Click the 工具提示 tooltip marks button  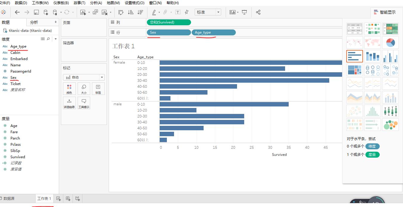pyautogui.click(x=84, y=103)
